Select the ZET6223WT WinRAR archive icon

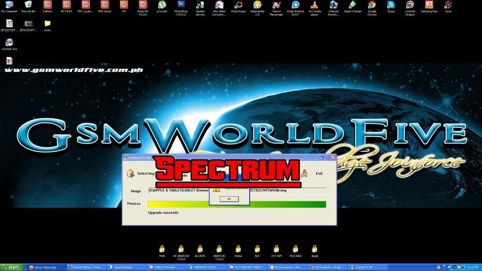[28, 25]
